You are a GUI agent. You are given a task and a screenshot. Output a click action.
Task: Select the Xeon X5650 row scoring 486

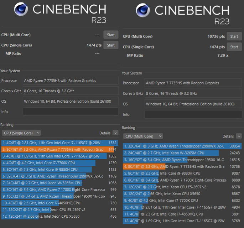point(59,216)
